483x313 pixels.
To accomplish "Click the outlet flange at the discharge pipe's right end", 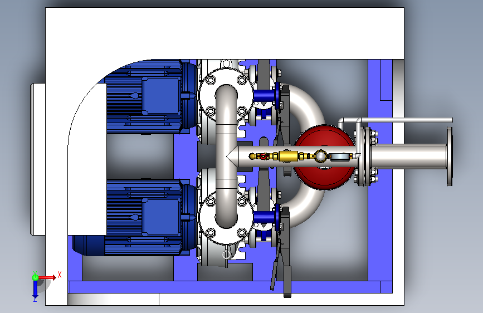I will coord(450,156).
